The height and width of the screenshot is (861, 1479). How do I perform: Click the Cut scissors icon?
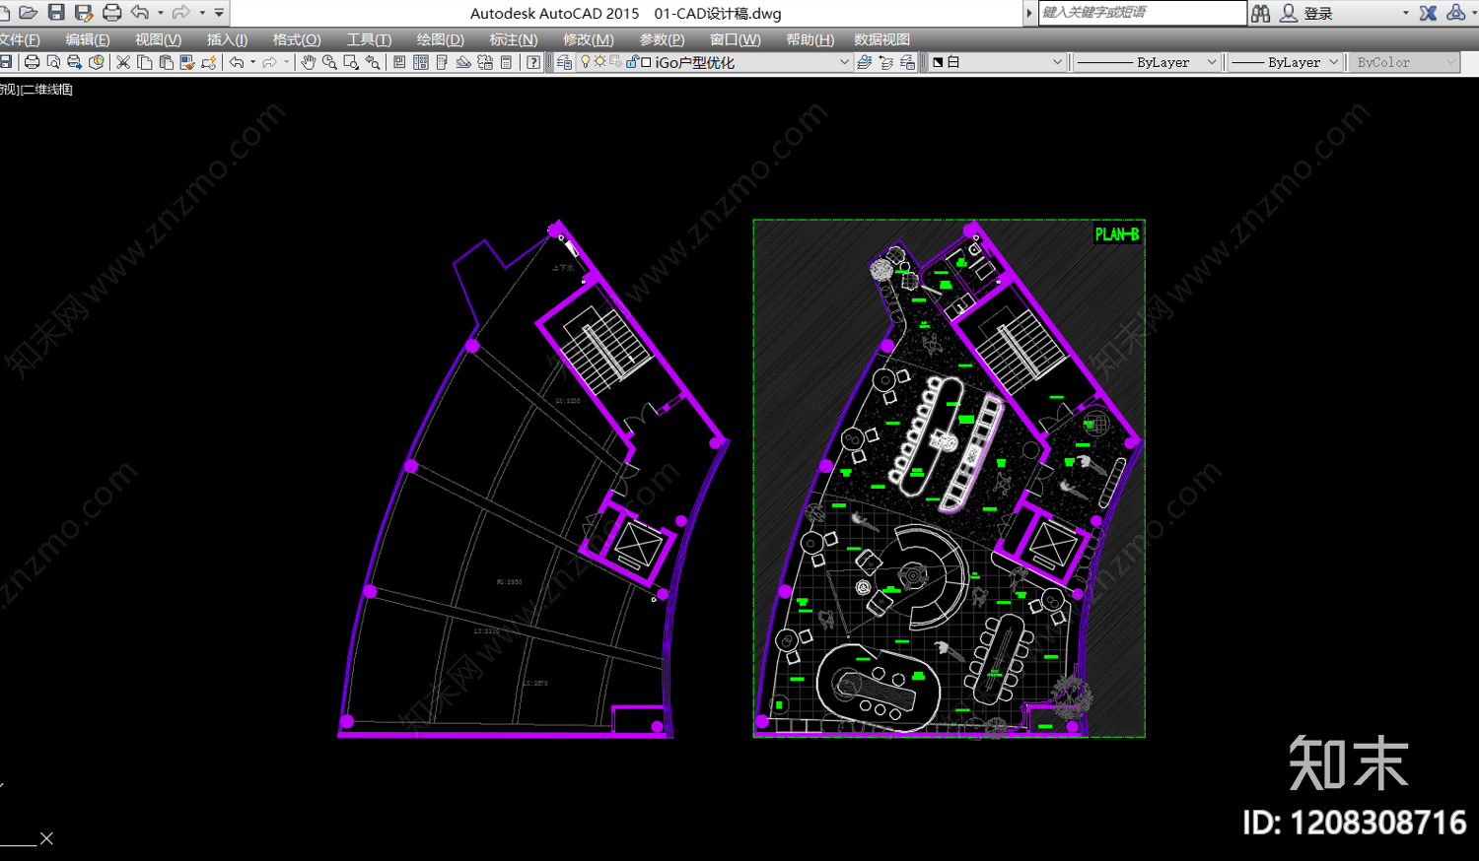123,62
